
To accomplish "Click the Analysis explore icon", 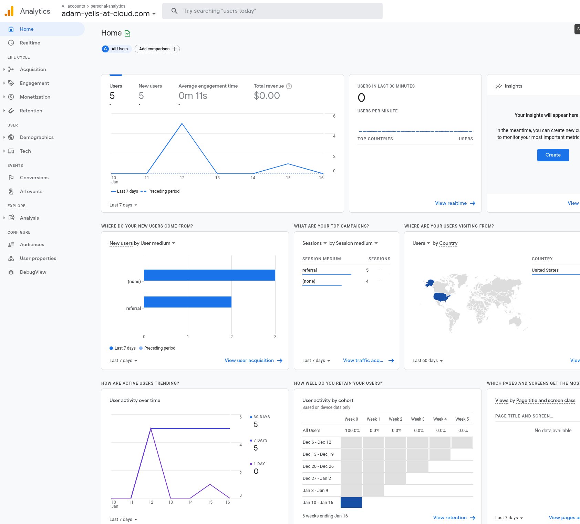I will click(x=11, y=218).
